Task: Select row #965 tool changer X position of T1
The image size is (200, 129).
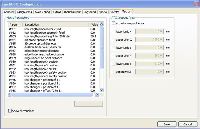Action: click(53, 80)
